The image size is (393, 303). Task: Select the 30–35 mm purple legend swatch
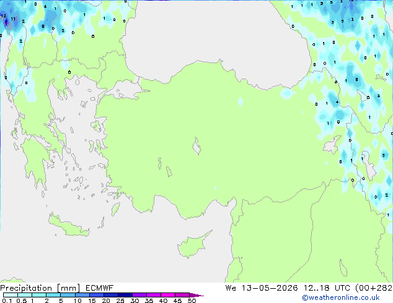139,295
